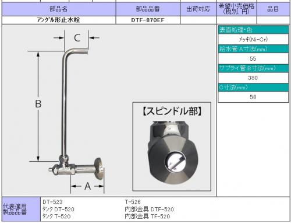Select the 出荷対応 header cell

(198, 9)
